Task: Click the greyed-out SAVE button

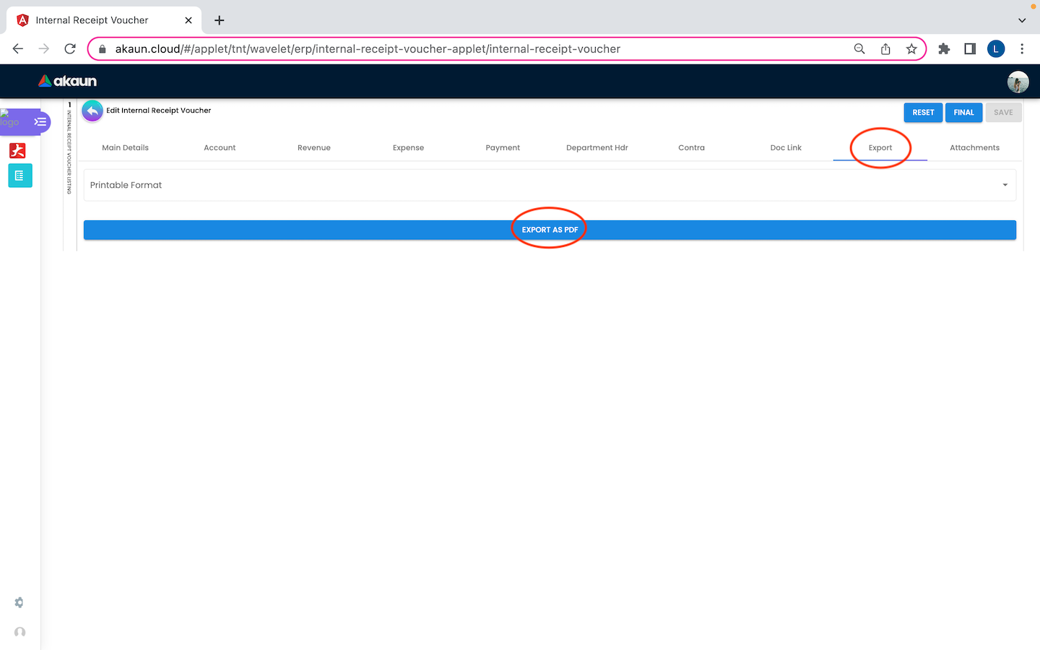Action: pyautogui.click(x=1003, y=113)
